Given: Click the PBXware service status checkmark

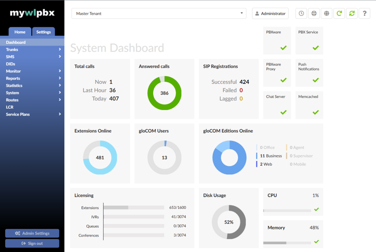Looking at the screenshot, I should (283, 48).
